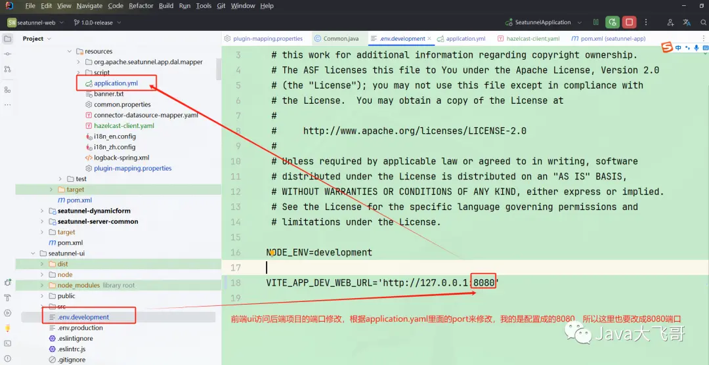Stop the running SeatunnelApplication

[x=629, y=22]
